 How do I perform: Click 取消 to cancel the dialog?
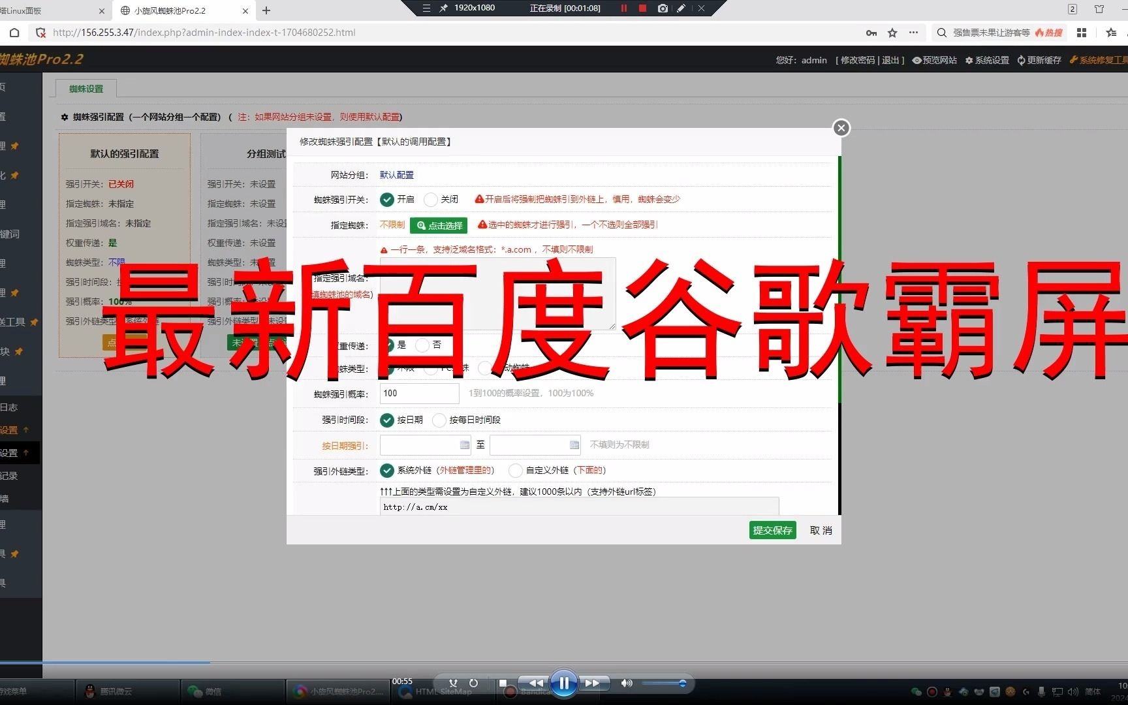[x=821, y=531]
